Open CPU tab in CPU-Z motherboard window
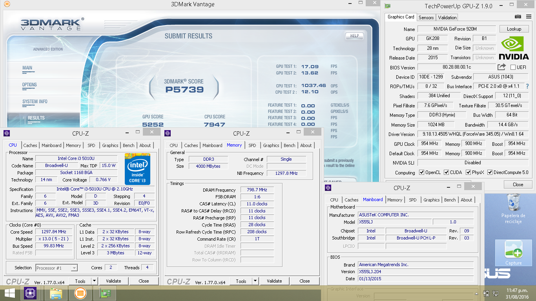This screenshot has height=301, width=536. [x=334, y=200]
